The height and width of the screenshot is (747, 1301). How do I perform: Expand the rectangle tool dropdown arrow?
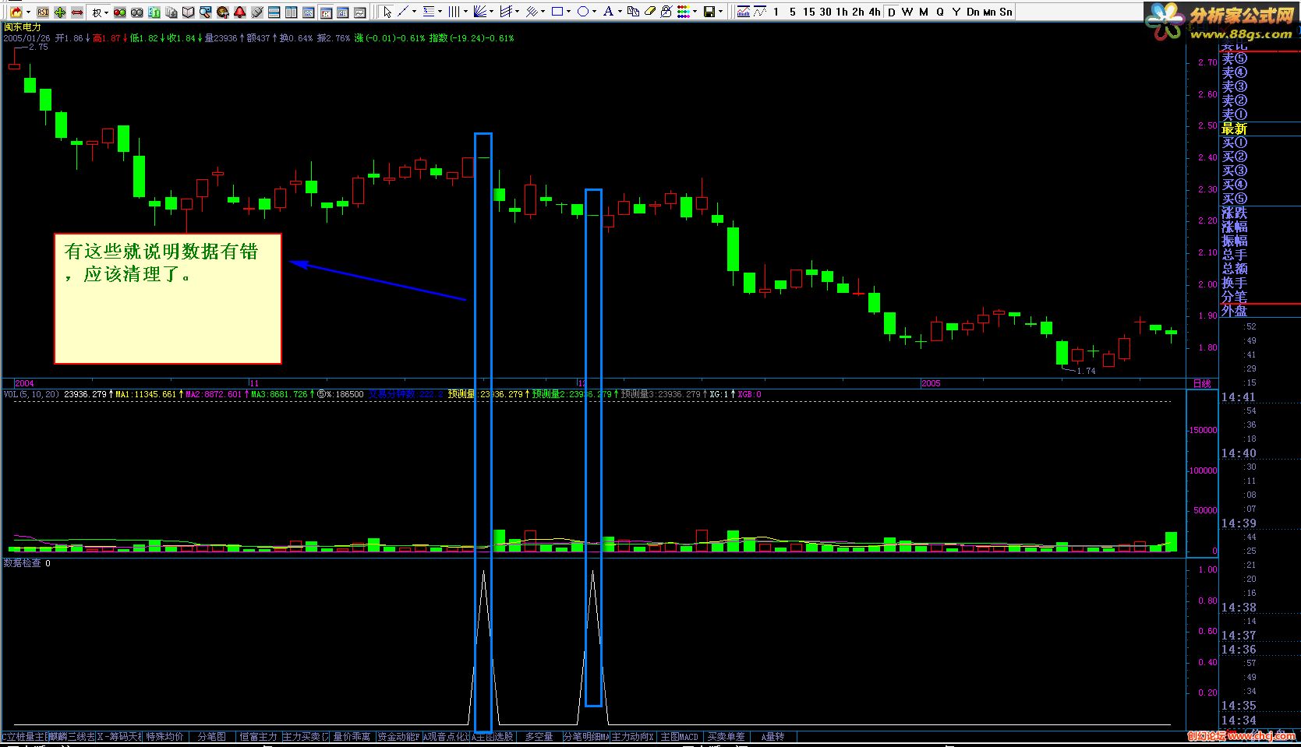[568, 12]
